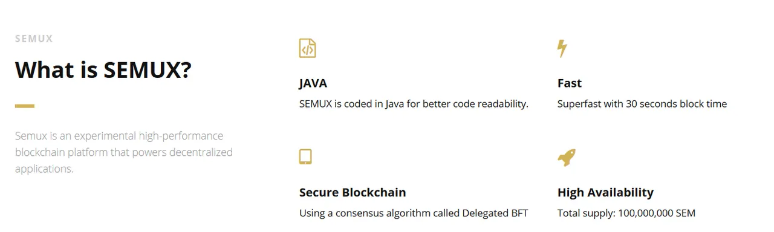The height and width of the screenshot is (232, 774).
Task: Click the gold divider line under title
Action: [25, 106]
